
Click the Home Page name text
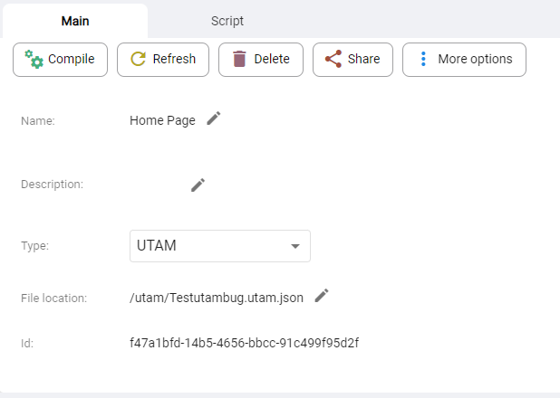162,120
